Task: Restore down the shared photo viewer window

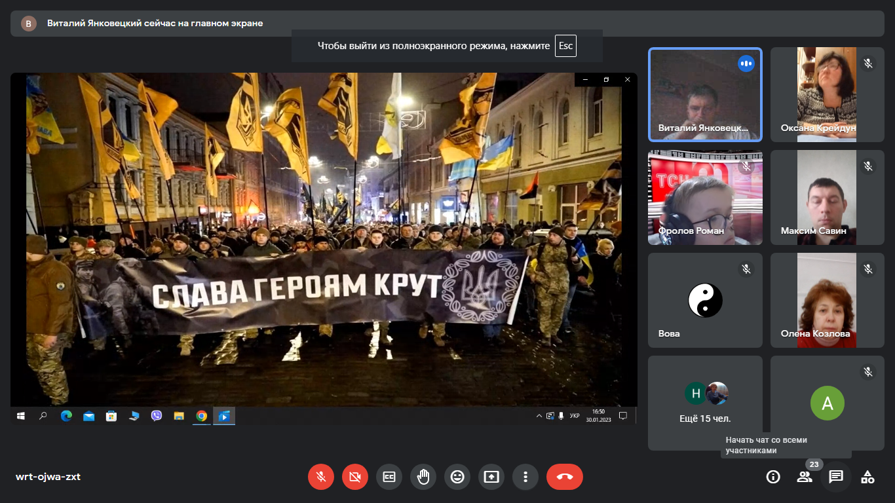Action: [606, 79]
